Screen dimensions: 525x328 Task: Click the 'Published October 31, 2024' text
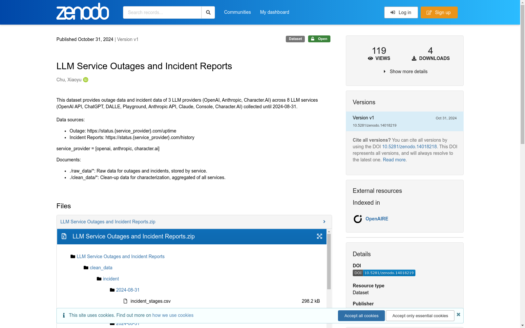coord(85,39)
